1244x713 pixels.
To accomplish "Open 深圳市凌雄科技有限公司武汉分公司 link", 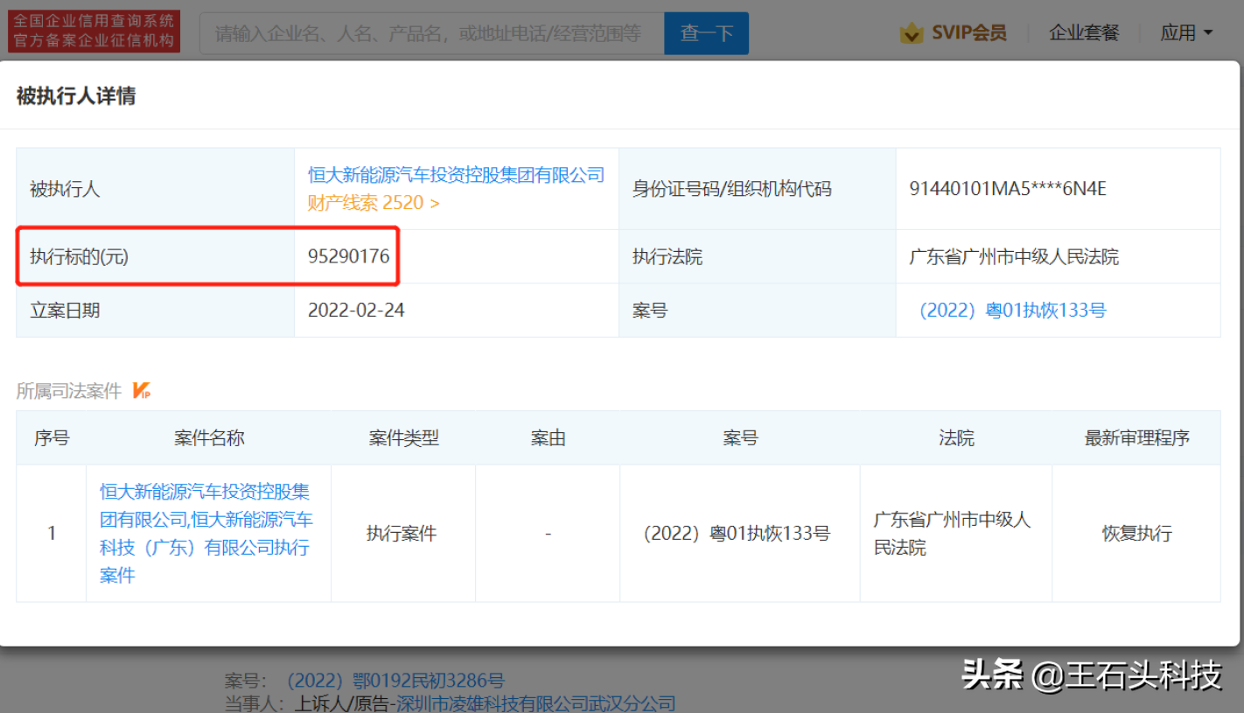I will tap(536, 703).
